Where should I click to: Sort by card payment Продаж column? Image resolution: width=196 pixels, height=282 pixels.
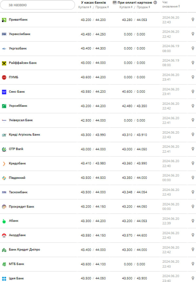click(143, 7)
